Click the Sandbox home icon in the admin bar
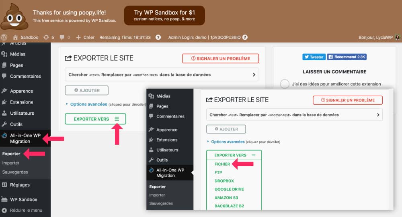The width and height of the screenshot is (402, 217). 15,37
